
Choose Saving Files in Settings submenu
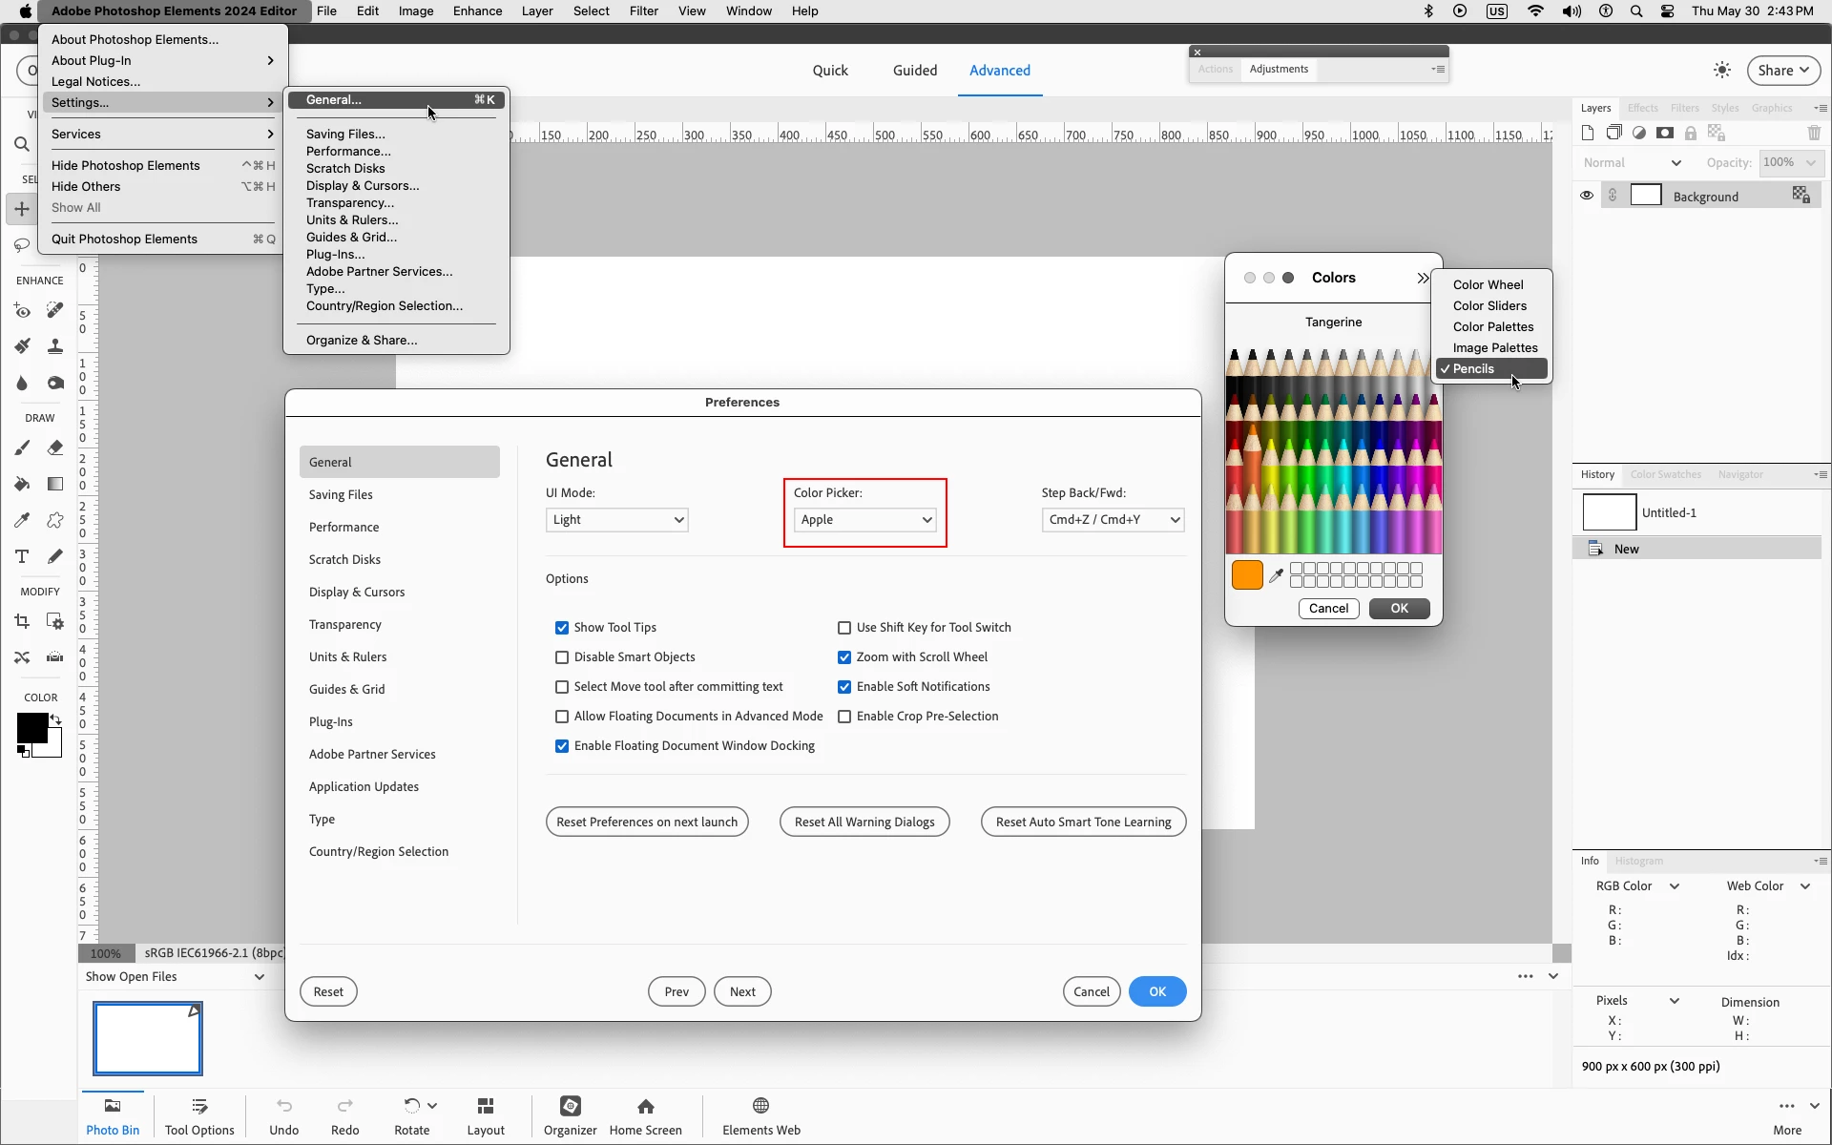345,134
